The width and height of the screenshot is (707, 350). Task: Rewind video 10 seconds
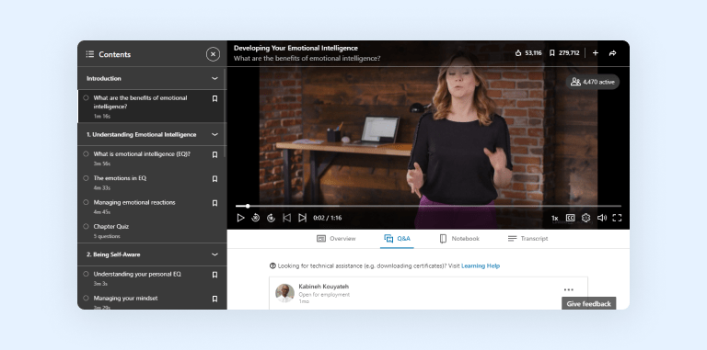click(256, 218)
